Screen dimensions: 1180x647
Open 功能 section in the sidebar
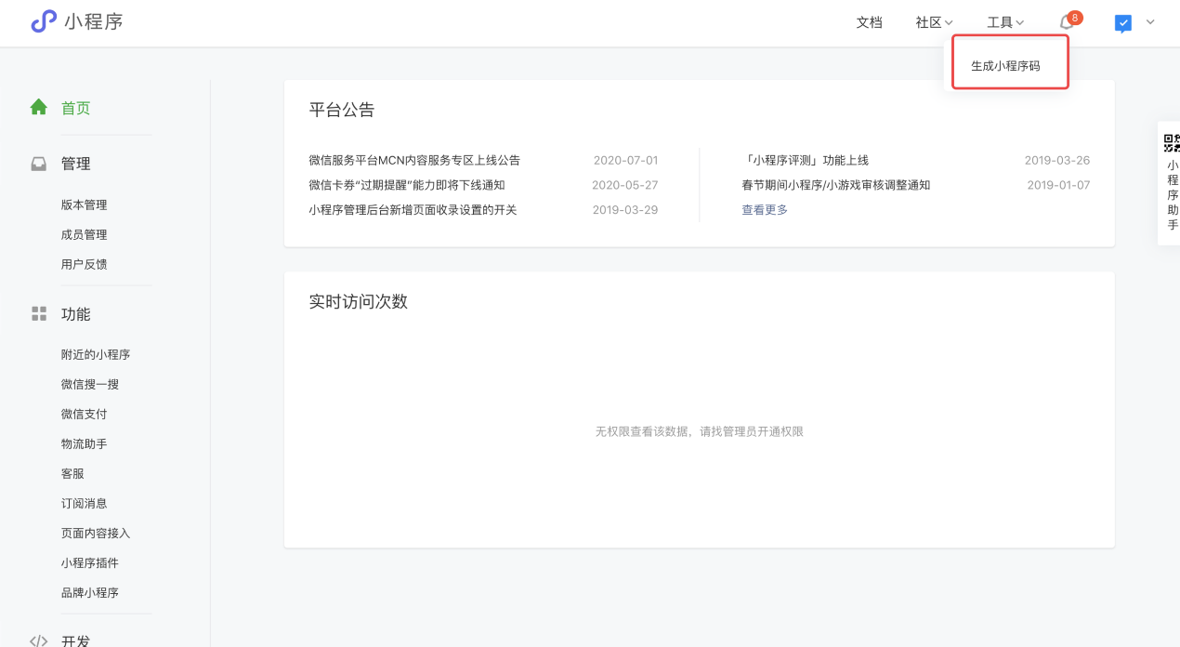[x=76, y=314]
